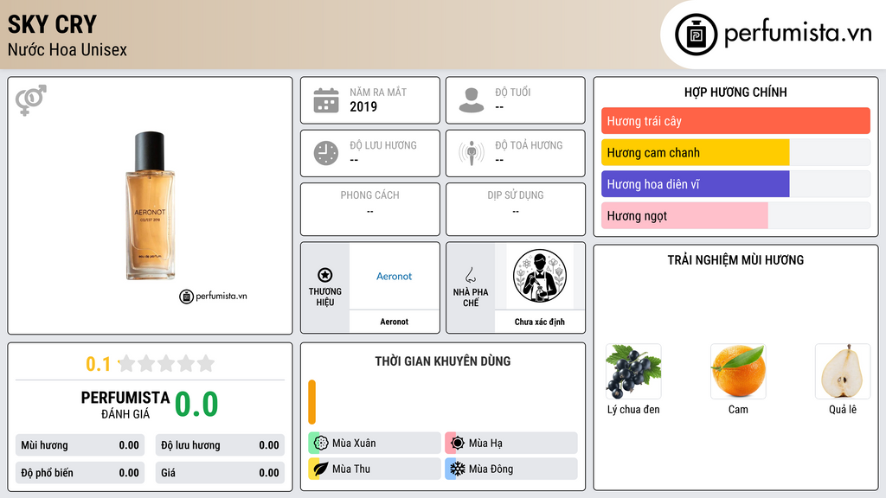886x498 pixels.
Task: Click the Giá score row
Action: (220, 473)
